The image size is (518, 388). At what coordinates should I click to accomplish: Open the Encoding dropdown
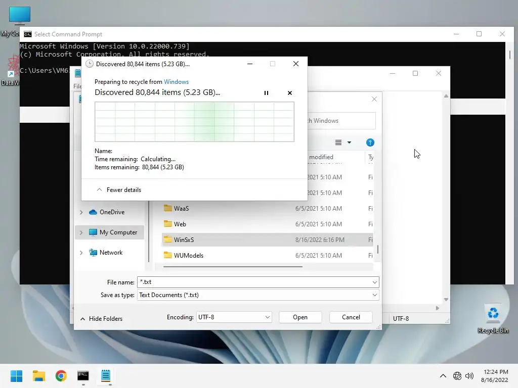coord(234,317)
